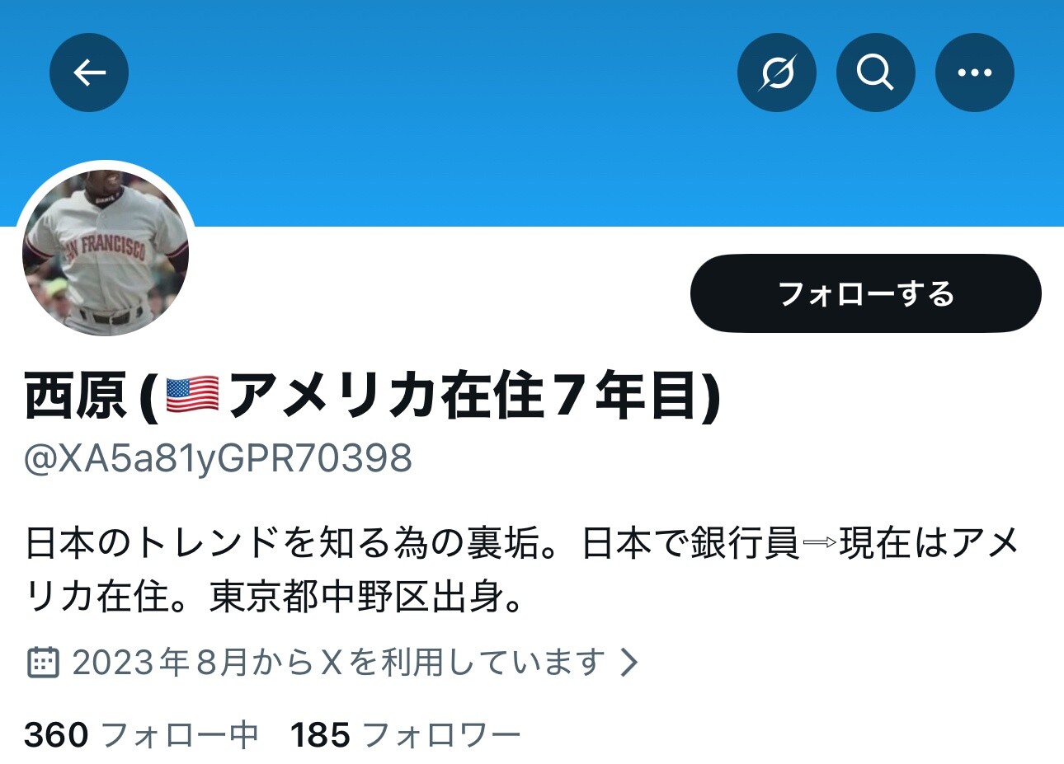
Task: Open the 185 フォロワー followers list
Action: [405, 734]
